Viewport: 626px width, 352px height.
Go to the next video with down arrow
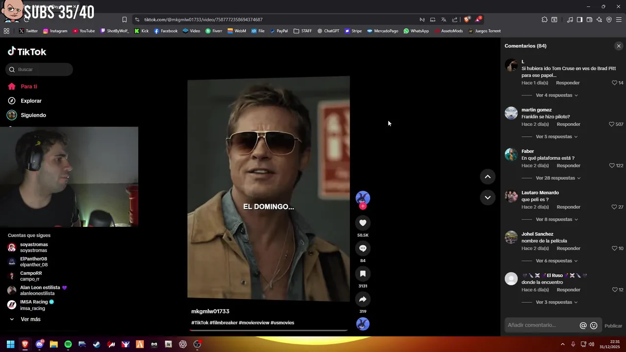(x=488, y=198)
